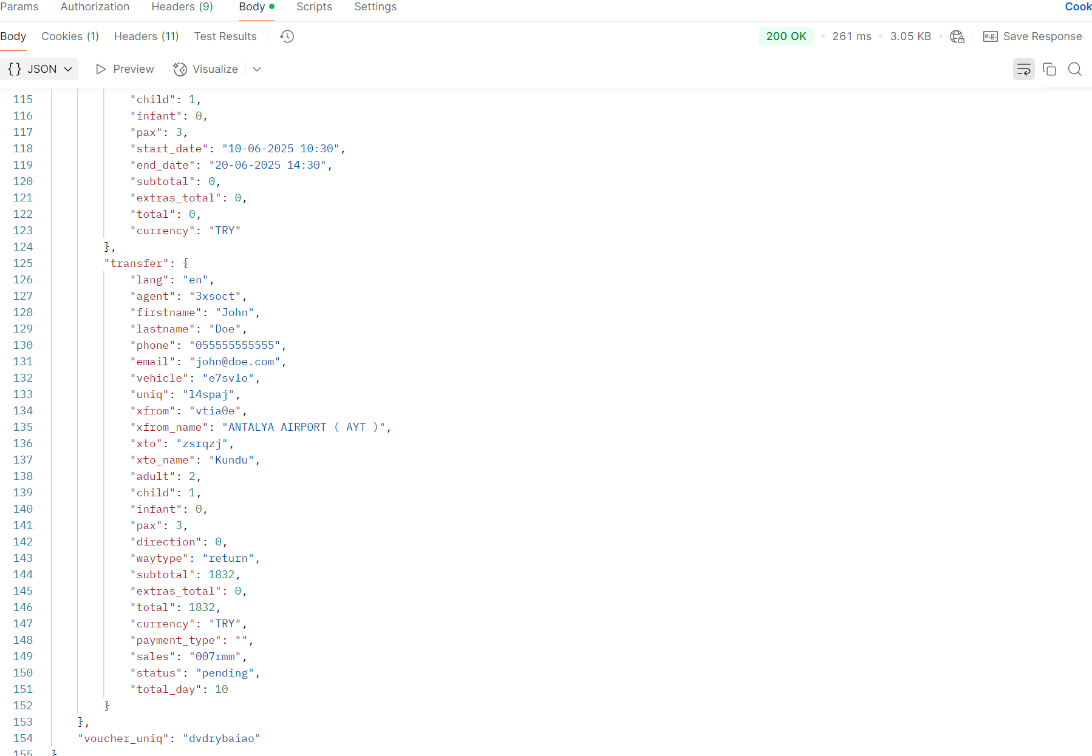Image resolution: width=1092 pixels, height=756 pixels.
Task: Select the Cookies (1) response tab
Action: click(70, 36)
